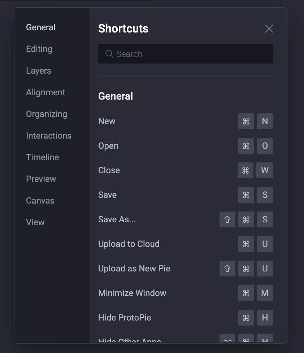Click the N key badge for New
The image size is (304, 353).
click(265, 121)
